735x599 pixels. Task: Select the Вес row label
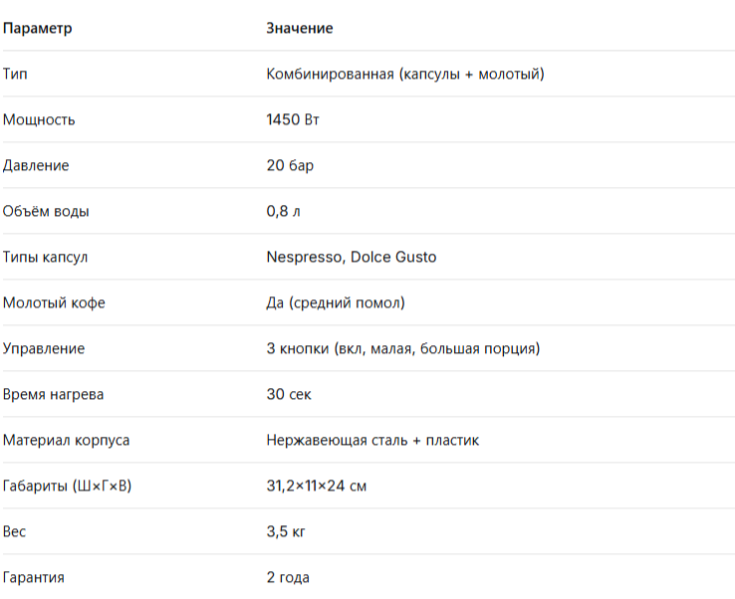click(x=14, y=531)
